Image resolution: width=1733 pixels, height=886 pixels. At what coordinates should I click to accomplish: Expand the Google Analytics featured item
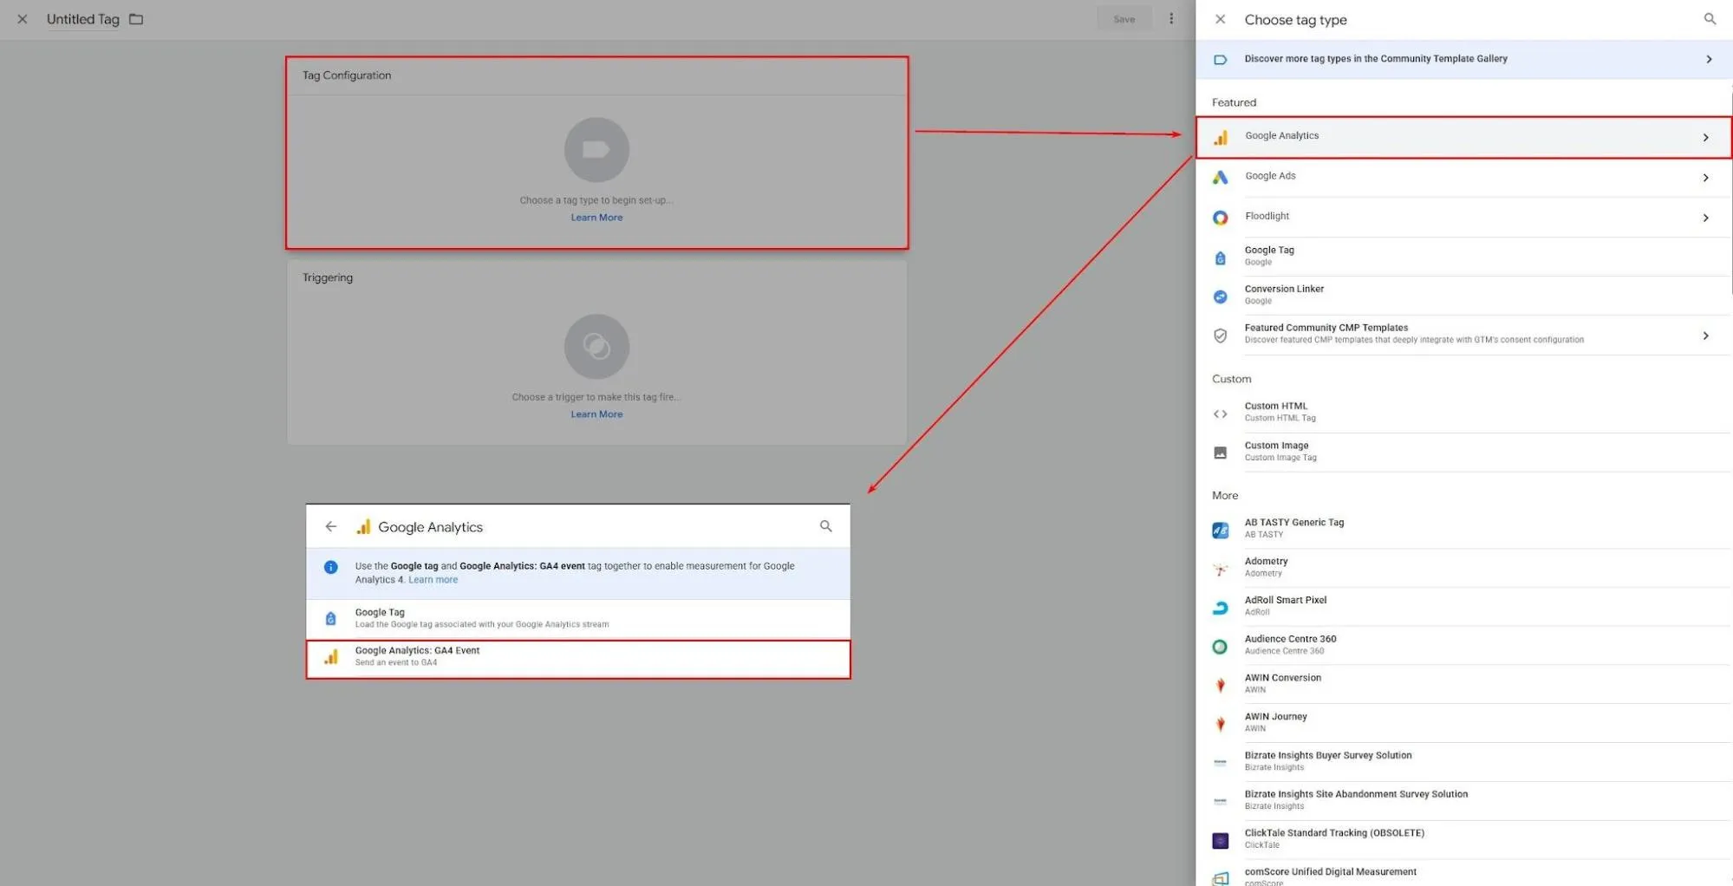click(1704, 137)
